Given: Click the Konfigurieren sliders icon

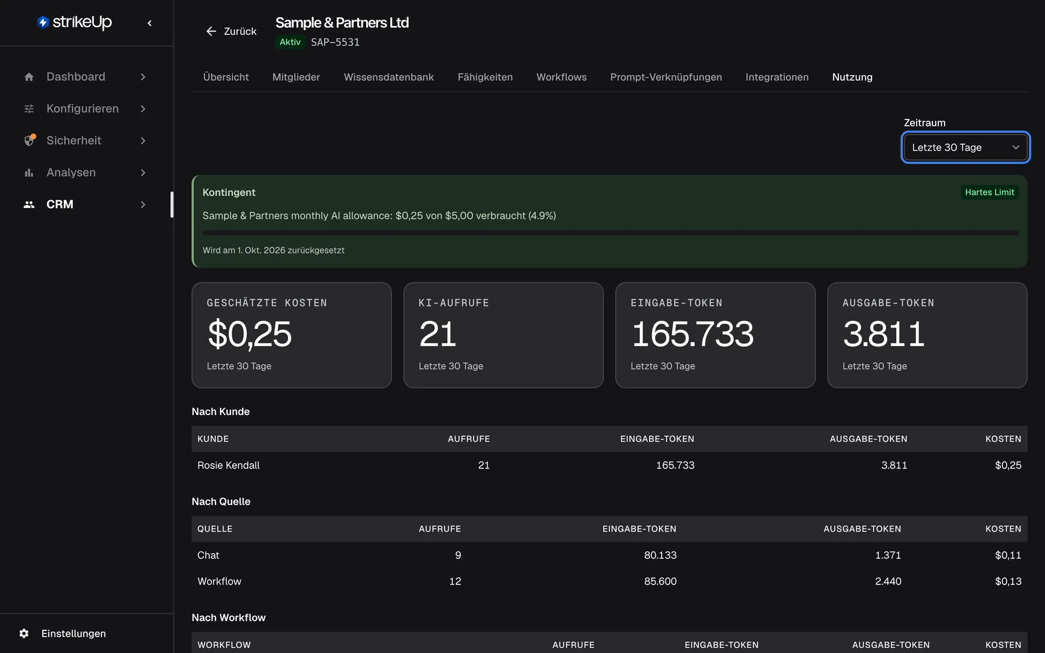Looking at the screenshot, I should click(29, 109).
